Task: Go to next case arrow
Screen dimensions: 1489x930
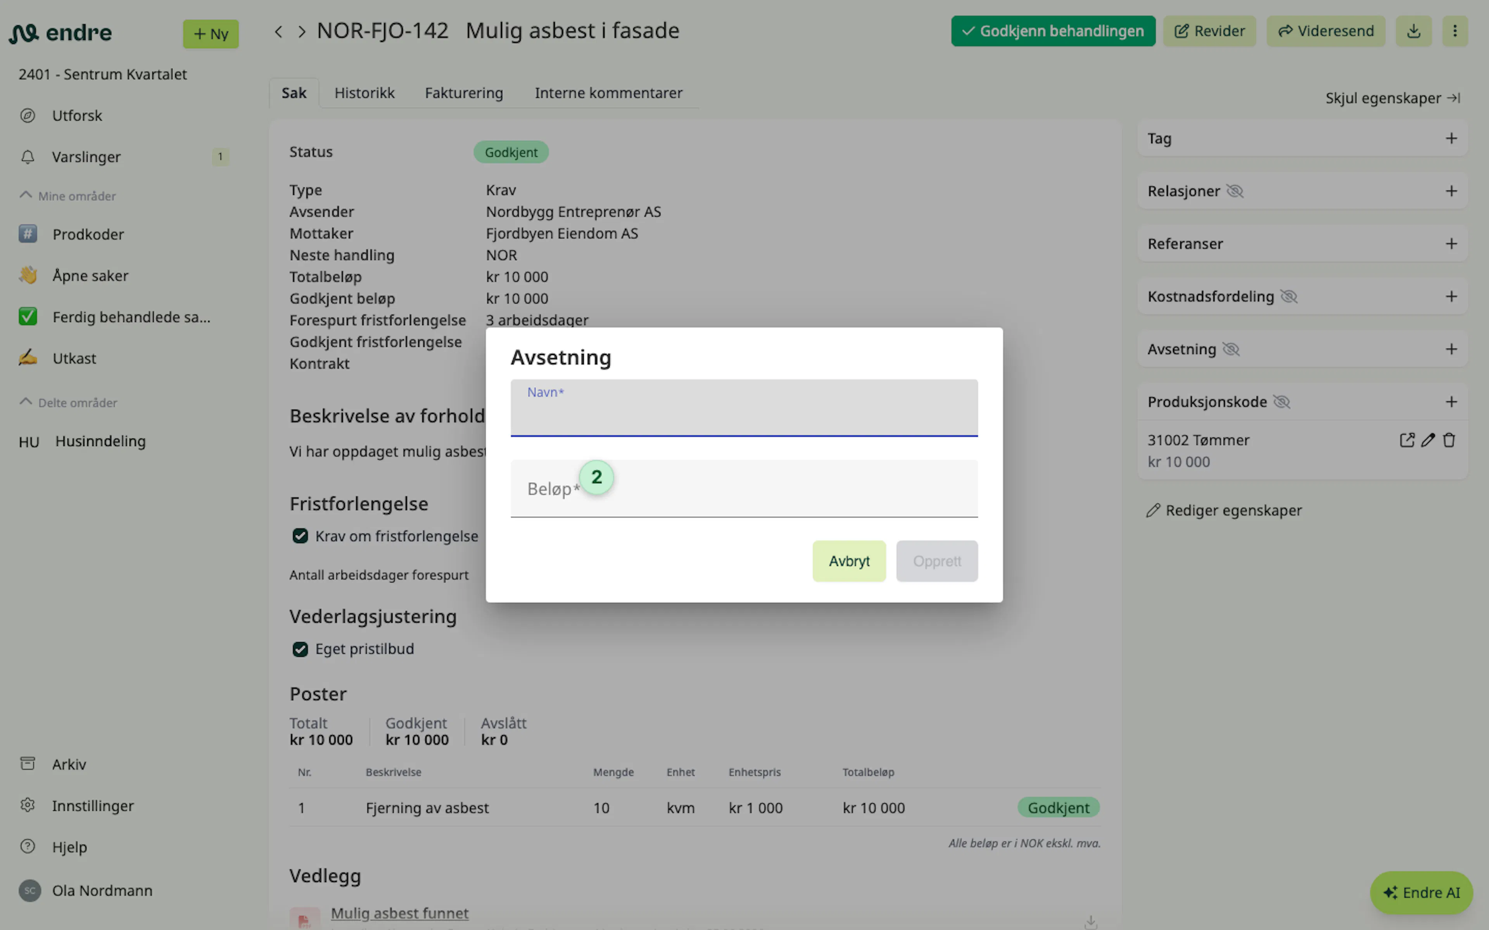Action: click(x=302, y=31)
